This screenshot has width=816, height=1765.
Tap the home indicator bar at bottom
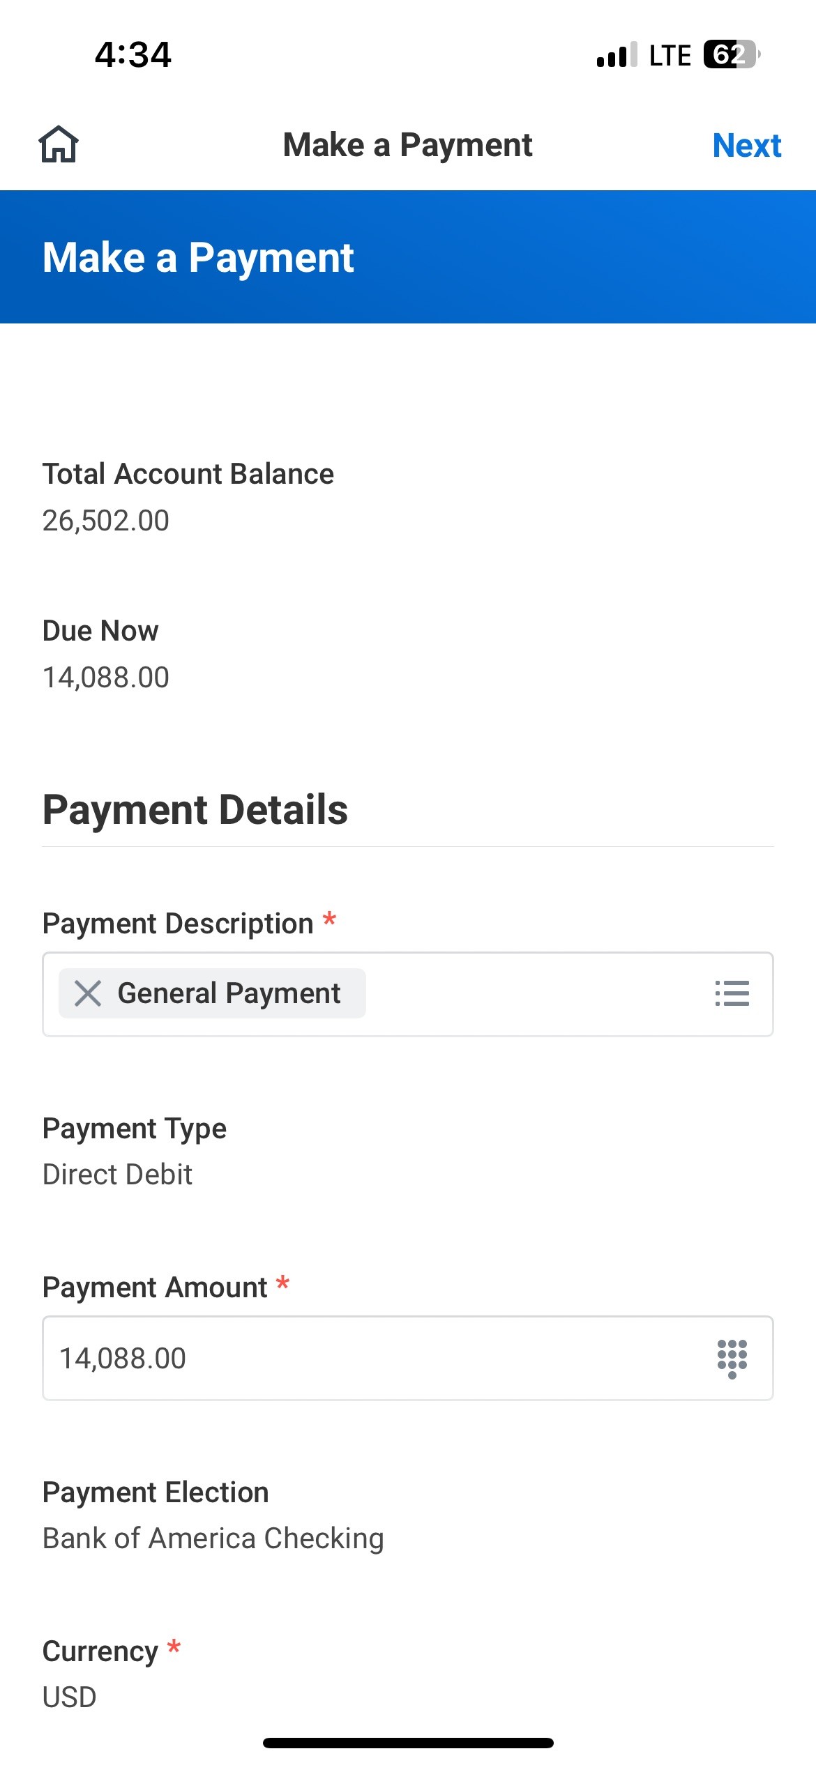pos(408,1743)
